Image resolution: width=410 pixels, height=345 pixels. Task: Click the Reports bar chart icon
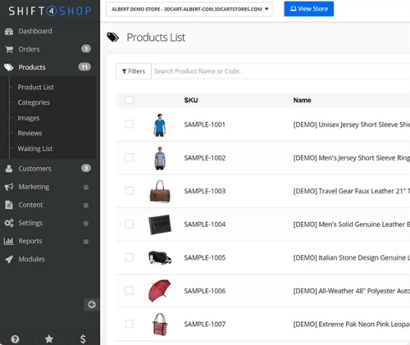pos(9,241)
